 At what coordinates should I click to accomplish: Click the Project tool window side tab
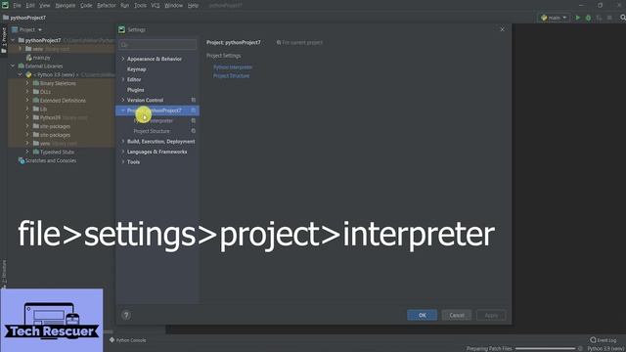[4, 40]
